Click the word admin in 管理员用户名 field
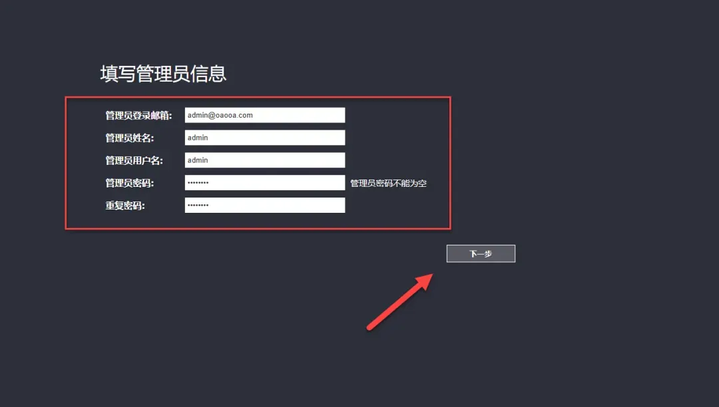Image resolution: width=719 pixels, height=407 pixels. (198, 160)
